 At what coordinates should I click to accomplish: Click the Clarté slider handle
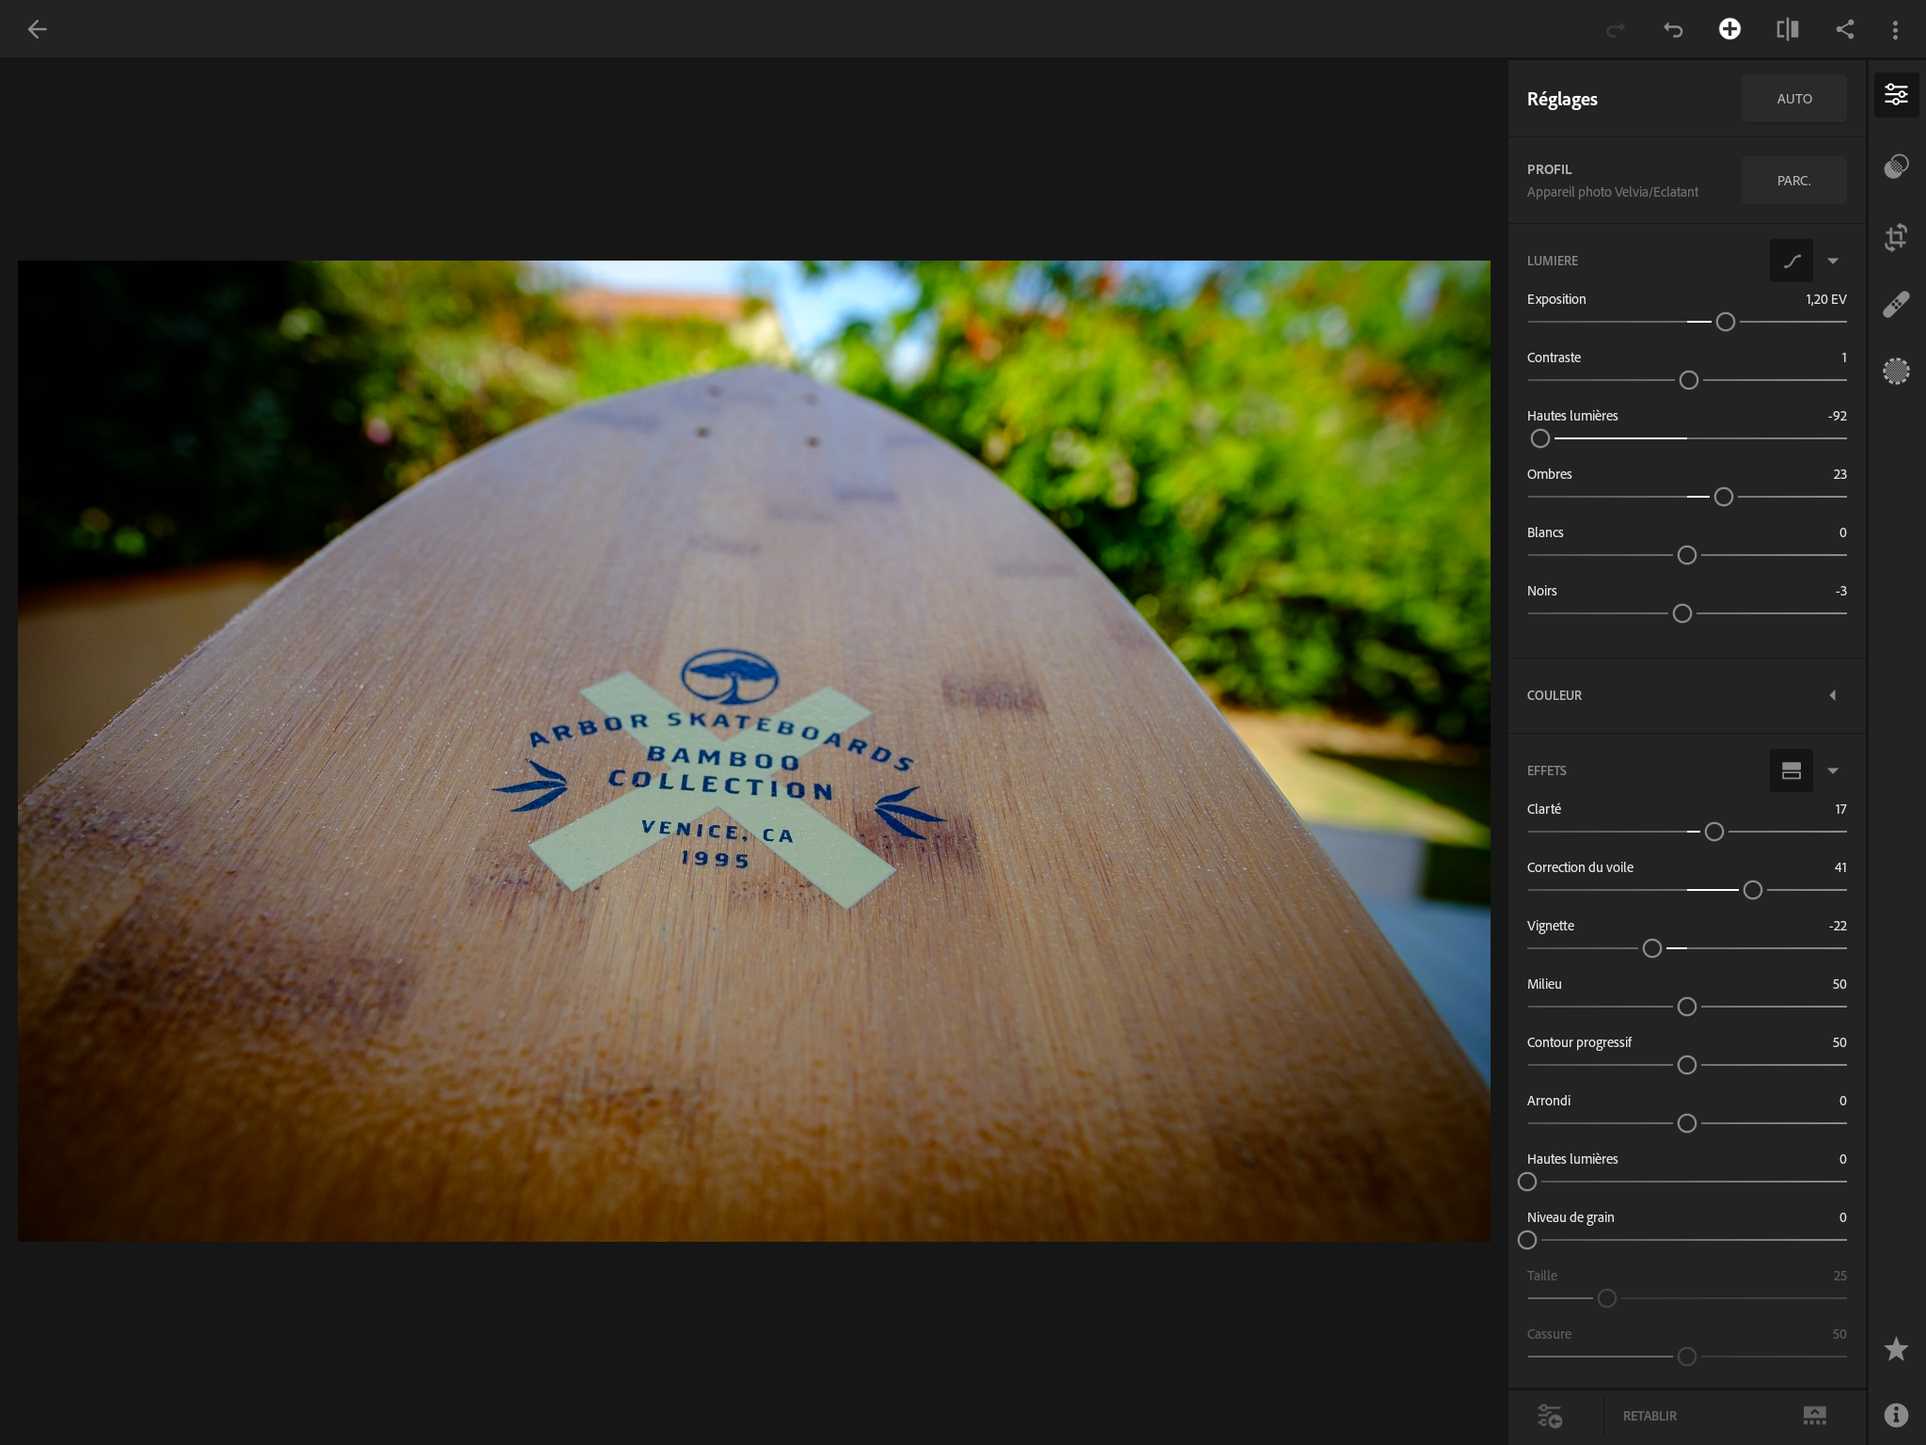(1714, 832)
